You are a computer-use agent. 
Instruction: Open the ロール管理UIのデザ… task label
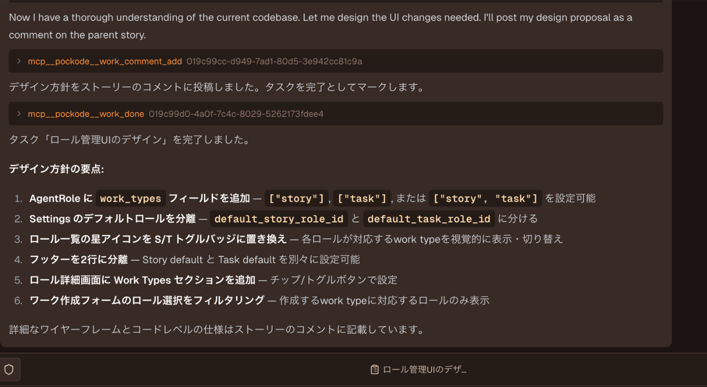(424, 369)
